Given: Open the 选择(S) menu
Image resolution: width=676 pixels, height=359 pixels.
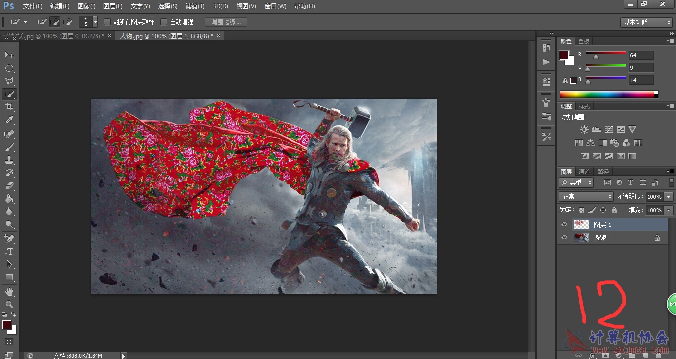Looking at the screenshot, I should 168,6.
